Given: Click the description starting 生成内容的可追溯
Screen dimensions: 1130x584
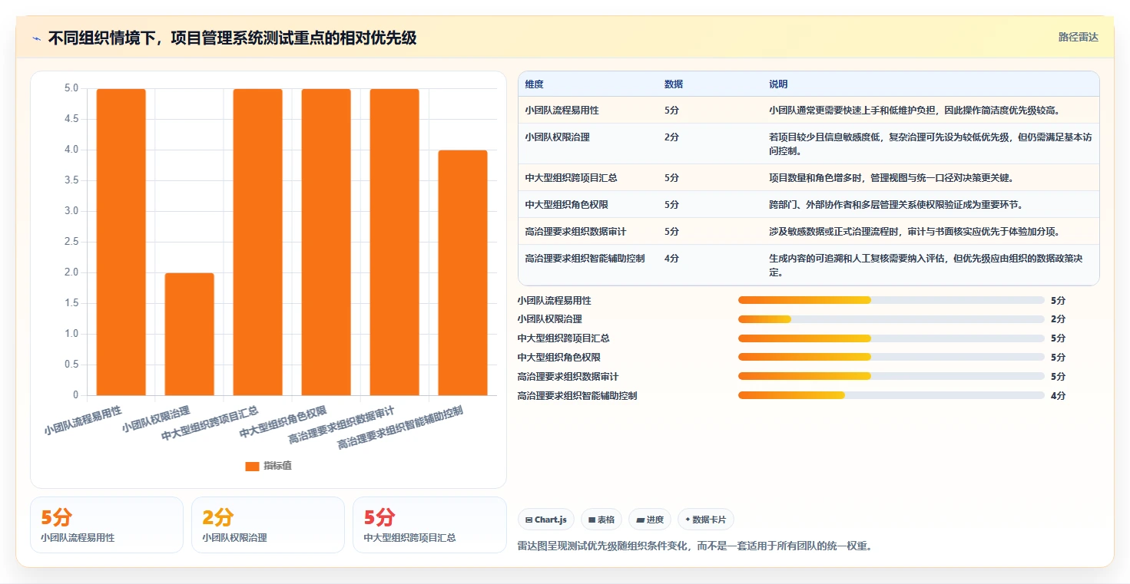Looking at the screenshot, I should pos(926,265).
